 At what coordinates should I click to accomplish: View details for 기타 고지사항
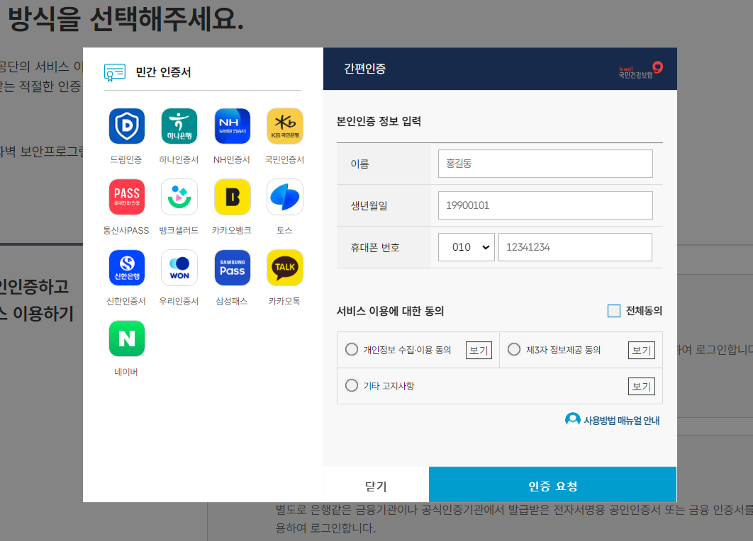coord(642,386)
